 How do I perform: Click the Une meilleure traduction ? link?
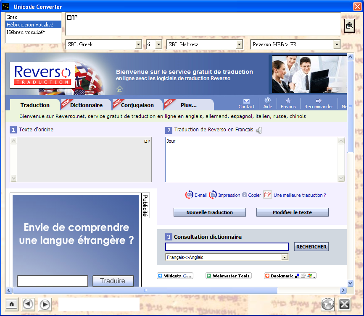tap(300, 195)
